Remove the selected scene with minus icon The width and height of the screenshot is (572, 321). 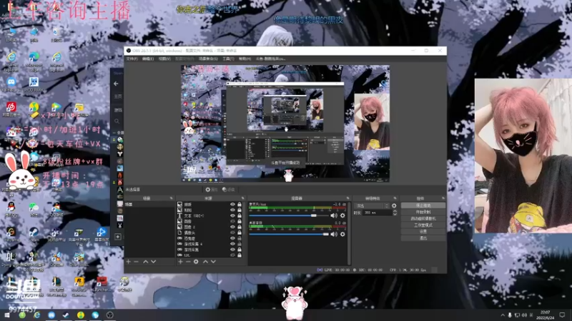[136, 262]
